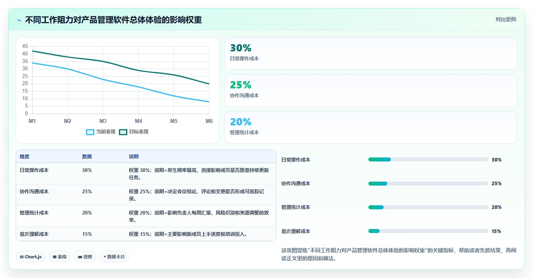Click the M5 axis label on chart
Viewport: 533px width, 278px height.
pyautogui.click(x=174, y=121)
